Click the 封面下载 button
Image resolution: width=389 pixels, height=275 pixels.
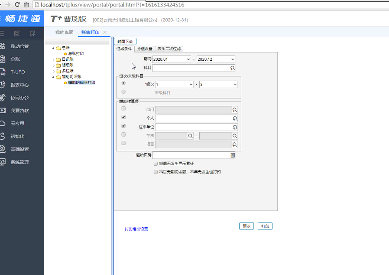coord(125,42)
